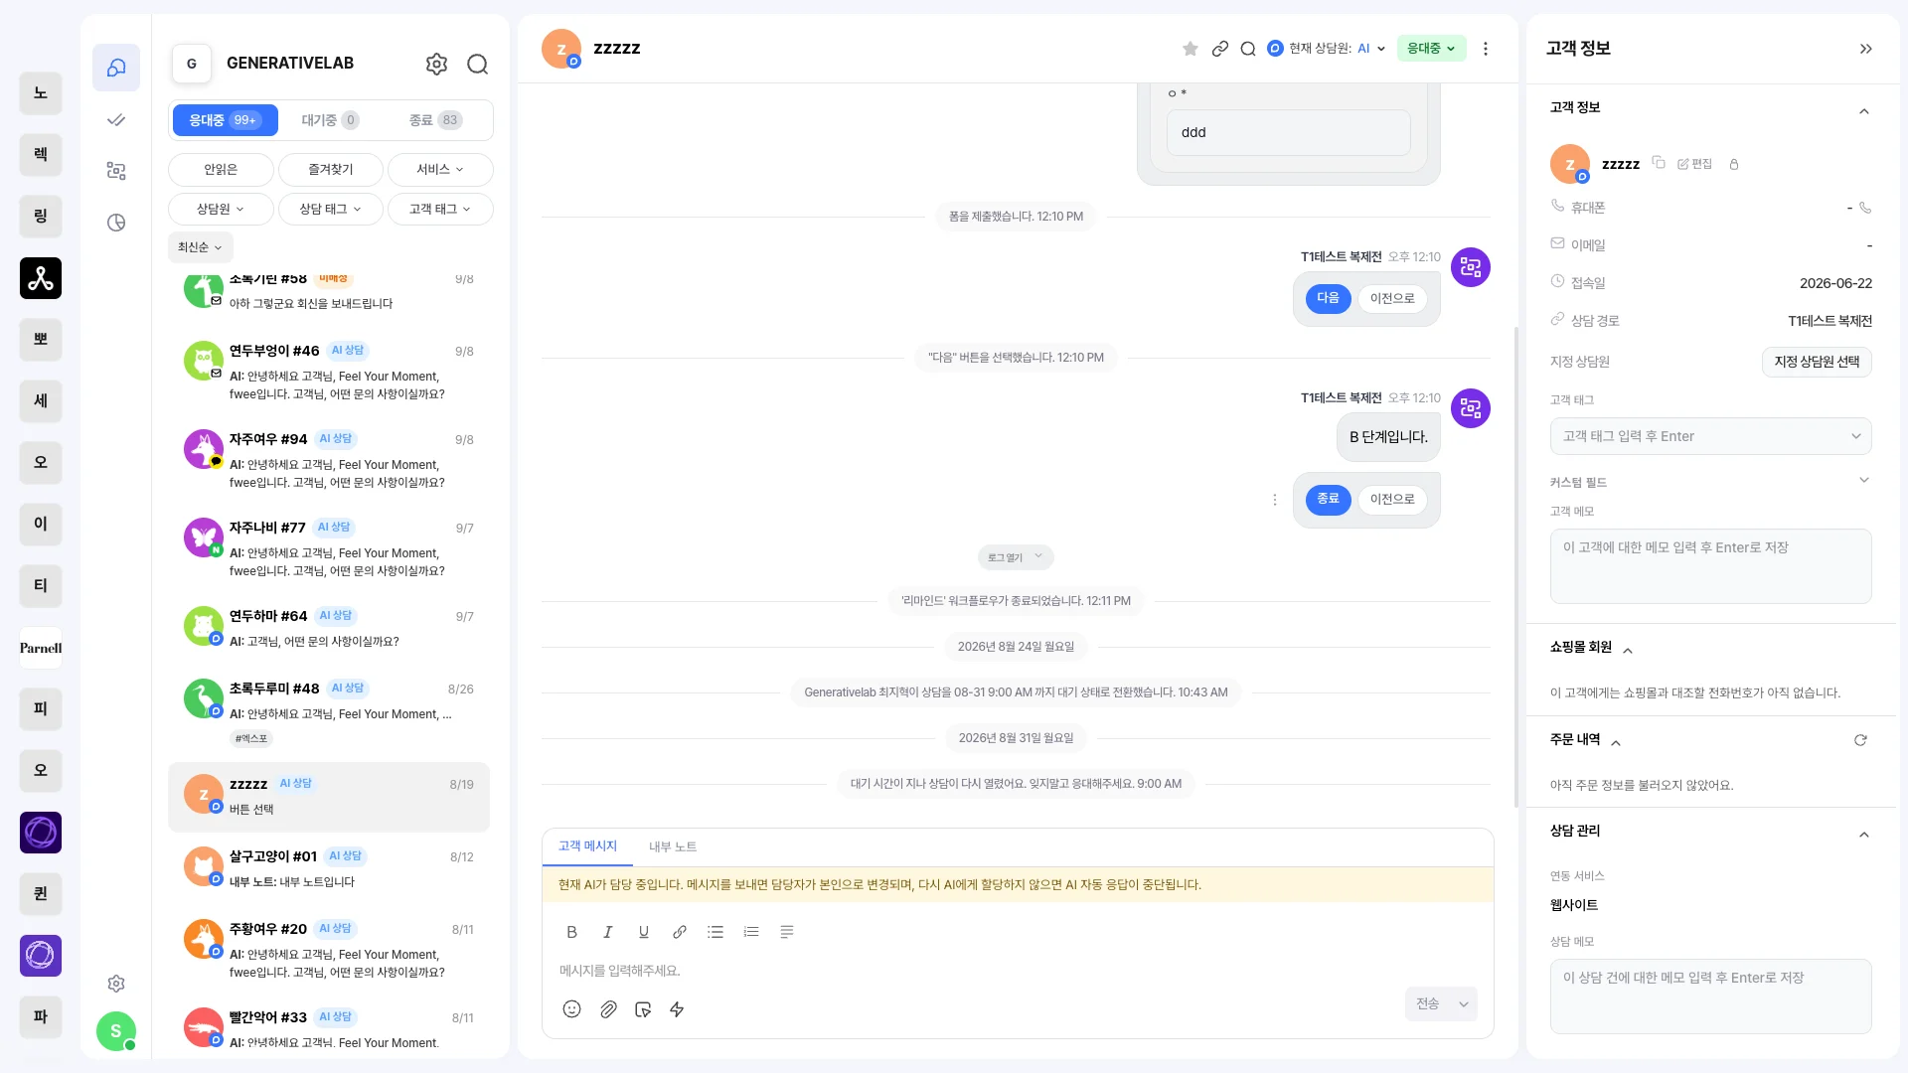Search within the zzzzz chat
The height and width of the screenshot is (1073, 1908).
tap(1248, 49)
